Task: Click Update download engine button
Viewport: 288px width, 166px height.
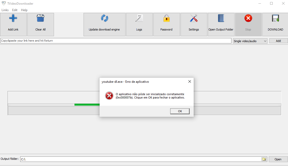Action: point(105,25)
